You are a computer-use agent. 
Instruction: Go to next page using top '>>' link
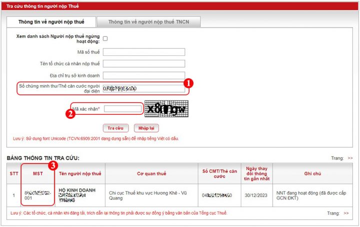pos(350,158)
